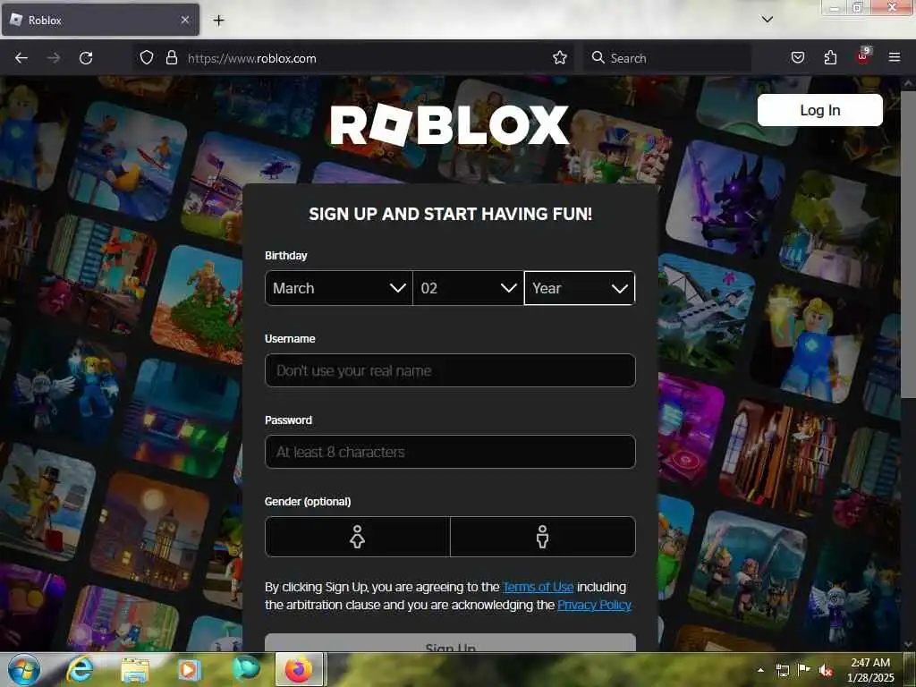The width and height of the screenshot is (916, 687).
Task: Click the Username input field
Action: coord(450,370)
